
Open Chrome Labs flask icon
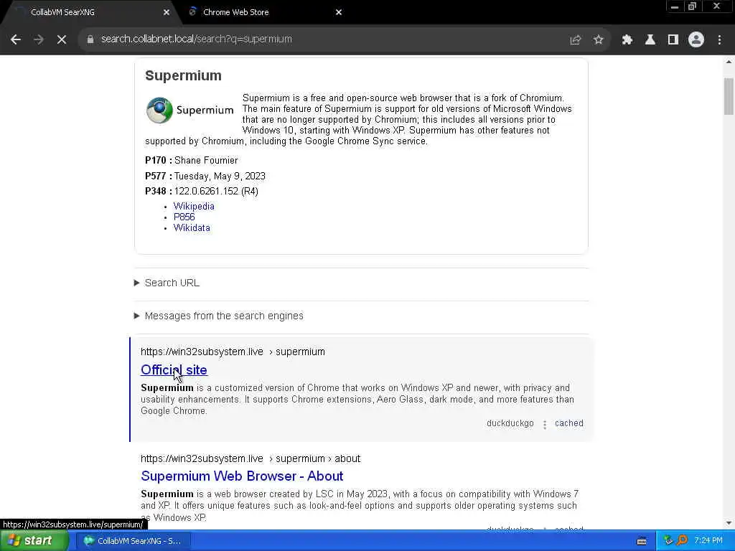pos(650,40)
